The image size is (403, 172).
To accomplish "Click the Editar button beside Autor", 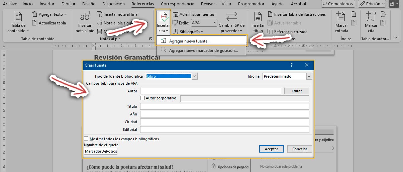I will [296, 91].
